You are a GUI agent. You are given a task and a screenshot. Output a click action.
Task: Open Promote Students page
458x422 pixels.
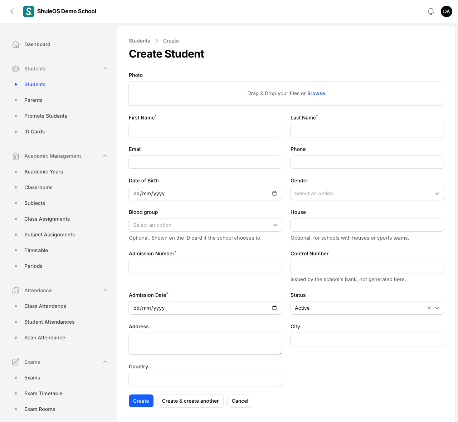coord(46,116)
